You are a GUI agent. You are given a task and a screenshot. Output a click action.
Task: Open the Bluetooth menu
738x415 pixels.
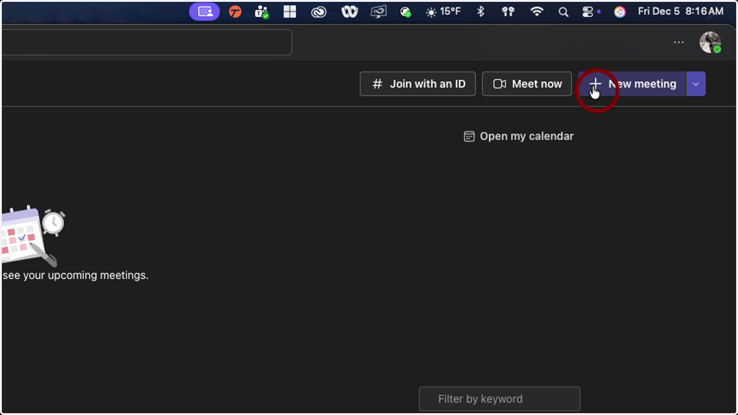(x=482, y=12)
